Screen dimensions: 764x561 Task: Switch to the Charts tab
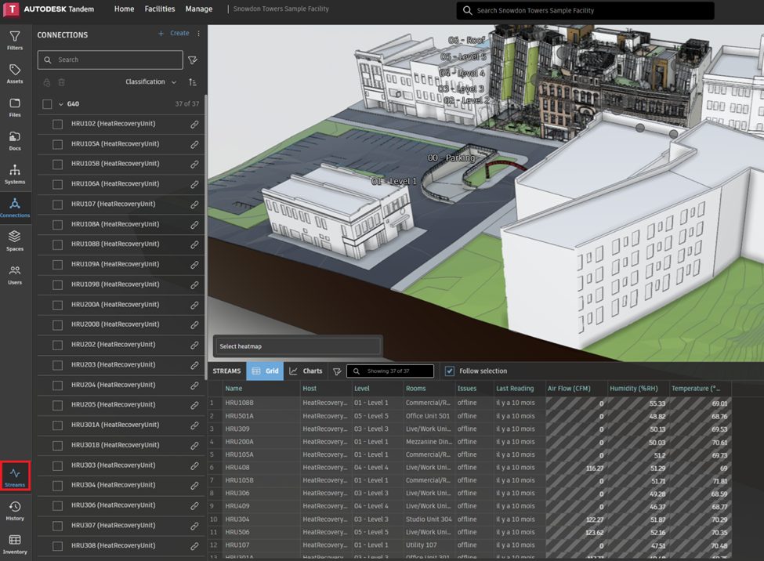point(306,371)
